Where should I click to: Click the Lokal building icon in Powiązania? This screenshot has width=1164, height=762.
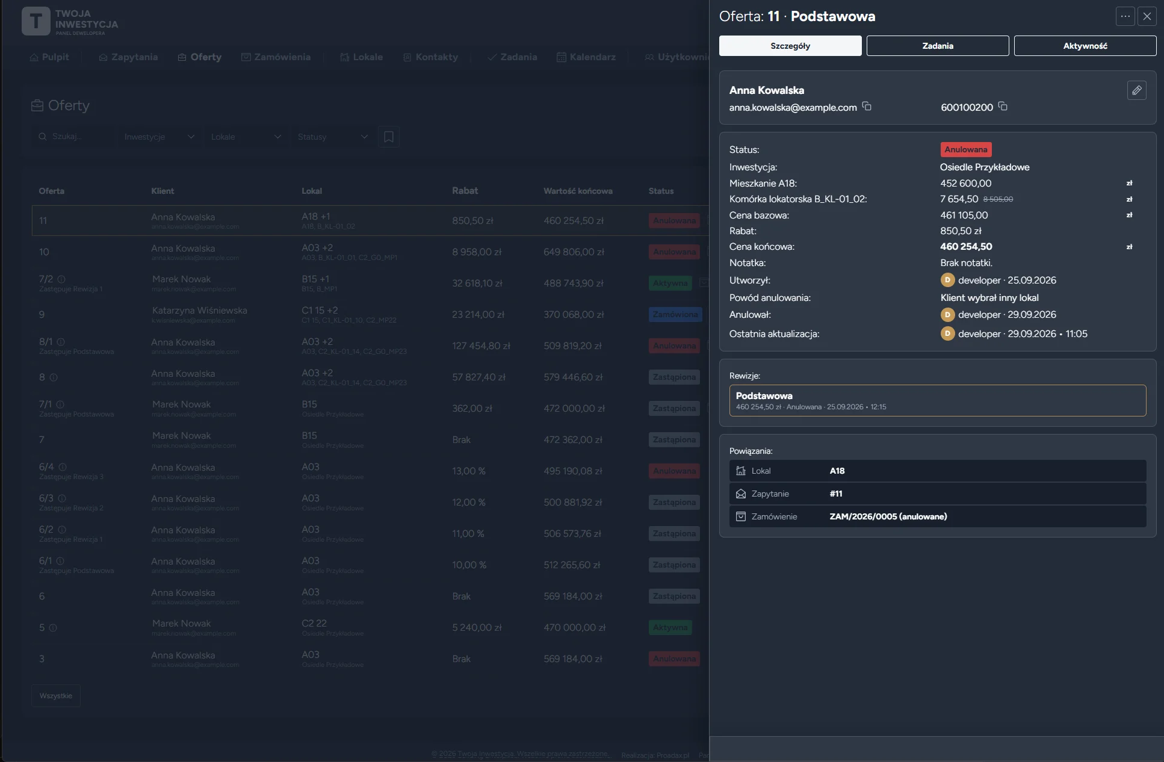(x=741, y=471)
